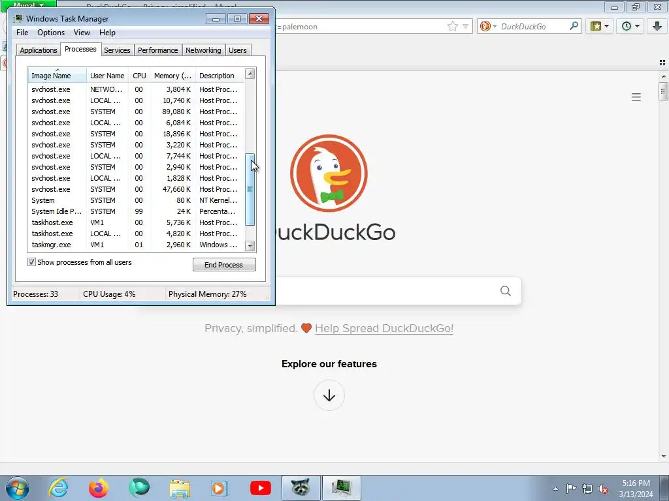669x501 pixels.
Task: Sort processes by Memory column
Action: 172,76
